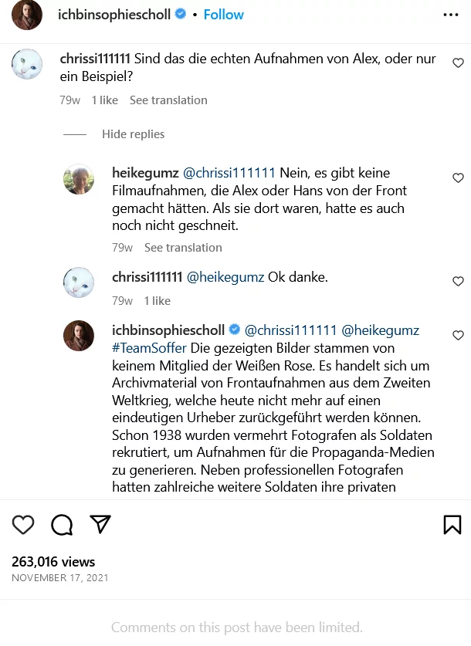Viewport: 471px width, 646px height.
Task: Collapse thread with Hide replies
Action: 133,134
